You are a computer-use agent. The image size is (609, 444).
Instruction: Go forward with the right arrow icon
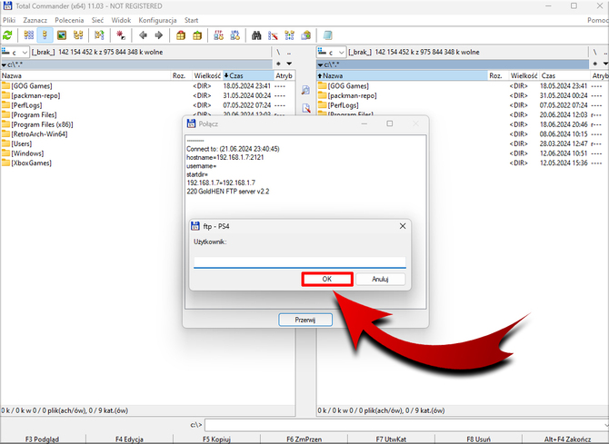158,35
